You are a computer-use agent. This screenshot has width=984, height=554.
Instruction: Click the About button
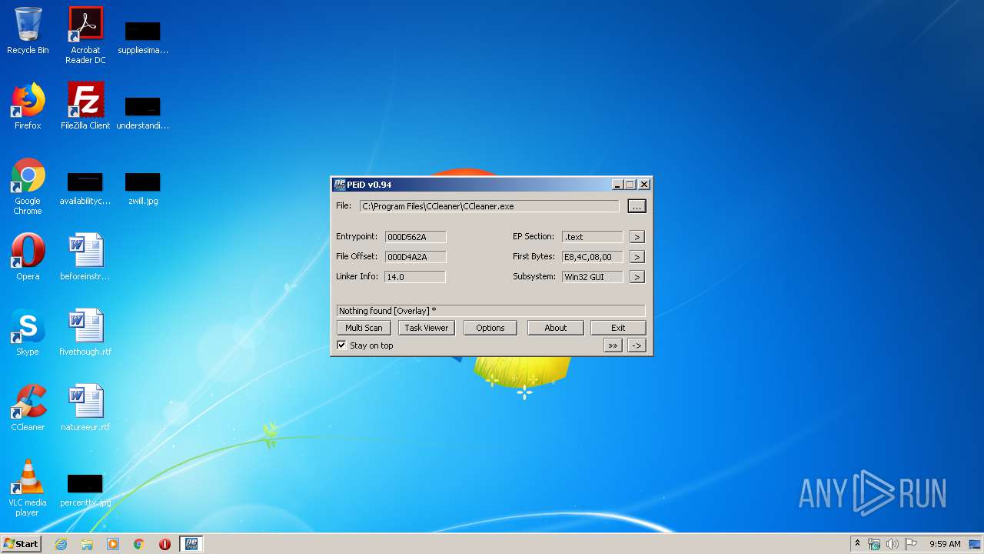pyautogui.click(x=556, y=328)
